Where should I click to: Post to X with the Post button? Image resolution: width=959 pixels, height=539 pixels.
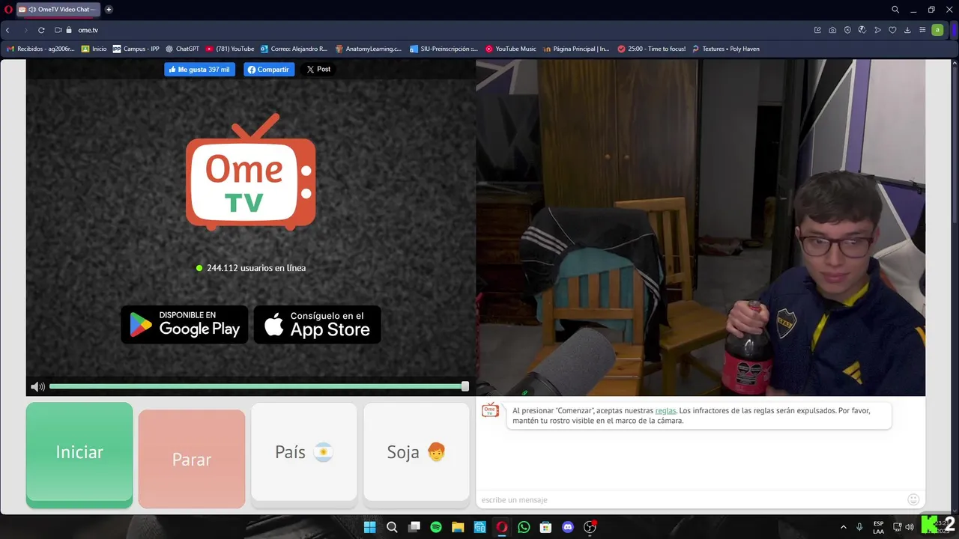click(318, 70)
